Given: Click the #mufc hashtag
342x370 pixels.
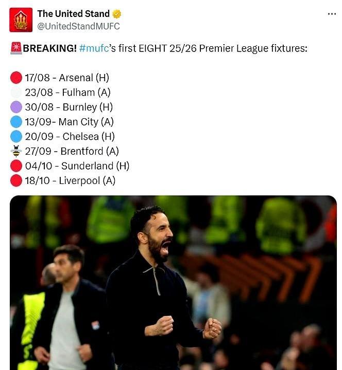Looking at the screenshot, I should 94,48.
